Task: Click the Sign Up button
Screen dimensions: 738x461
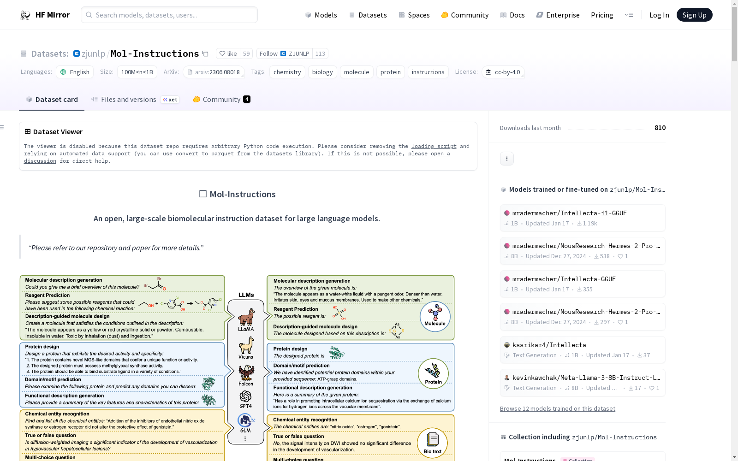Action: point(694,14)
